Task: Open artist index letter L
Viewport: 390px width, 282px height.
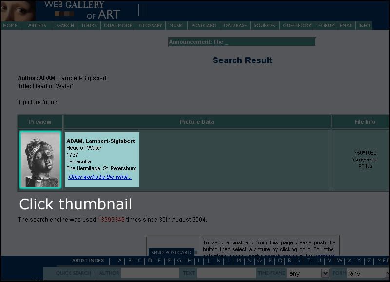Action: point(229,261)
